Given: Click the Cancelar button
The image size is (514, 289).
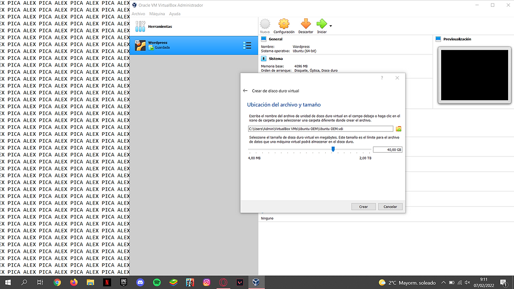Looking at the screenshot, I should pos(390,207).
